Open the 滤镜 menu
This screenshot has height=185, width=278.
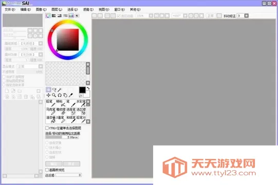click(x=88, y=10)
